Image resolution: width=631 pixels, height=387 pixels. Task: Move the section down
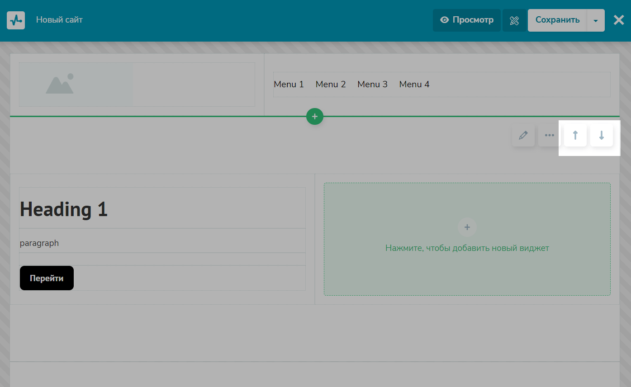pos(602,135)
